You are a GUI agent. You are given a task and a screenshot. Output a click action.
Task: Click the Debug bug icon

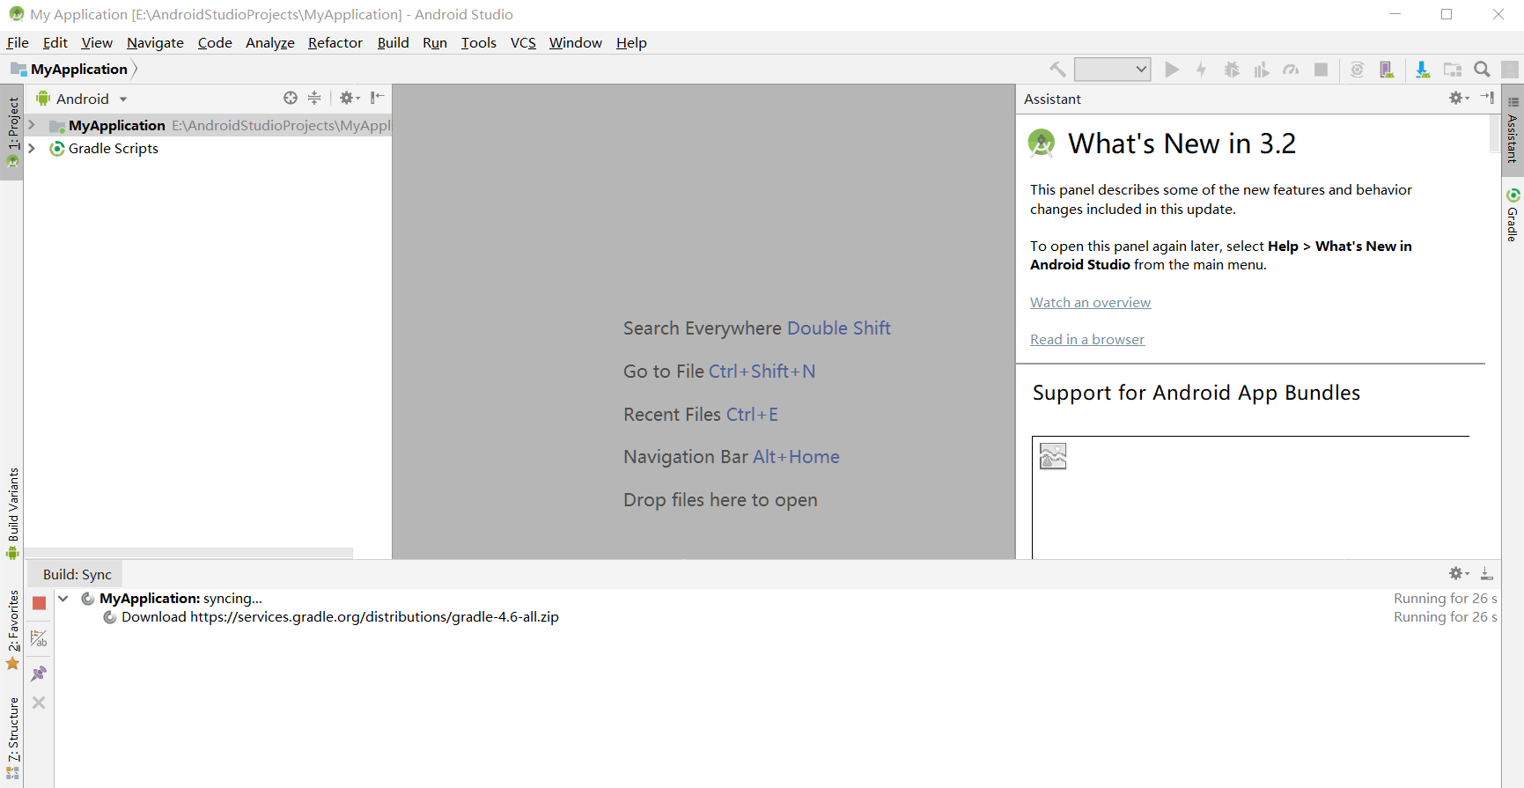[1232, 70]
